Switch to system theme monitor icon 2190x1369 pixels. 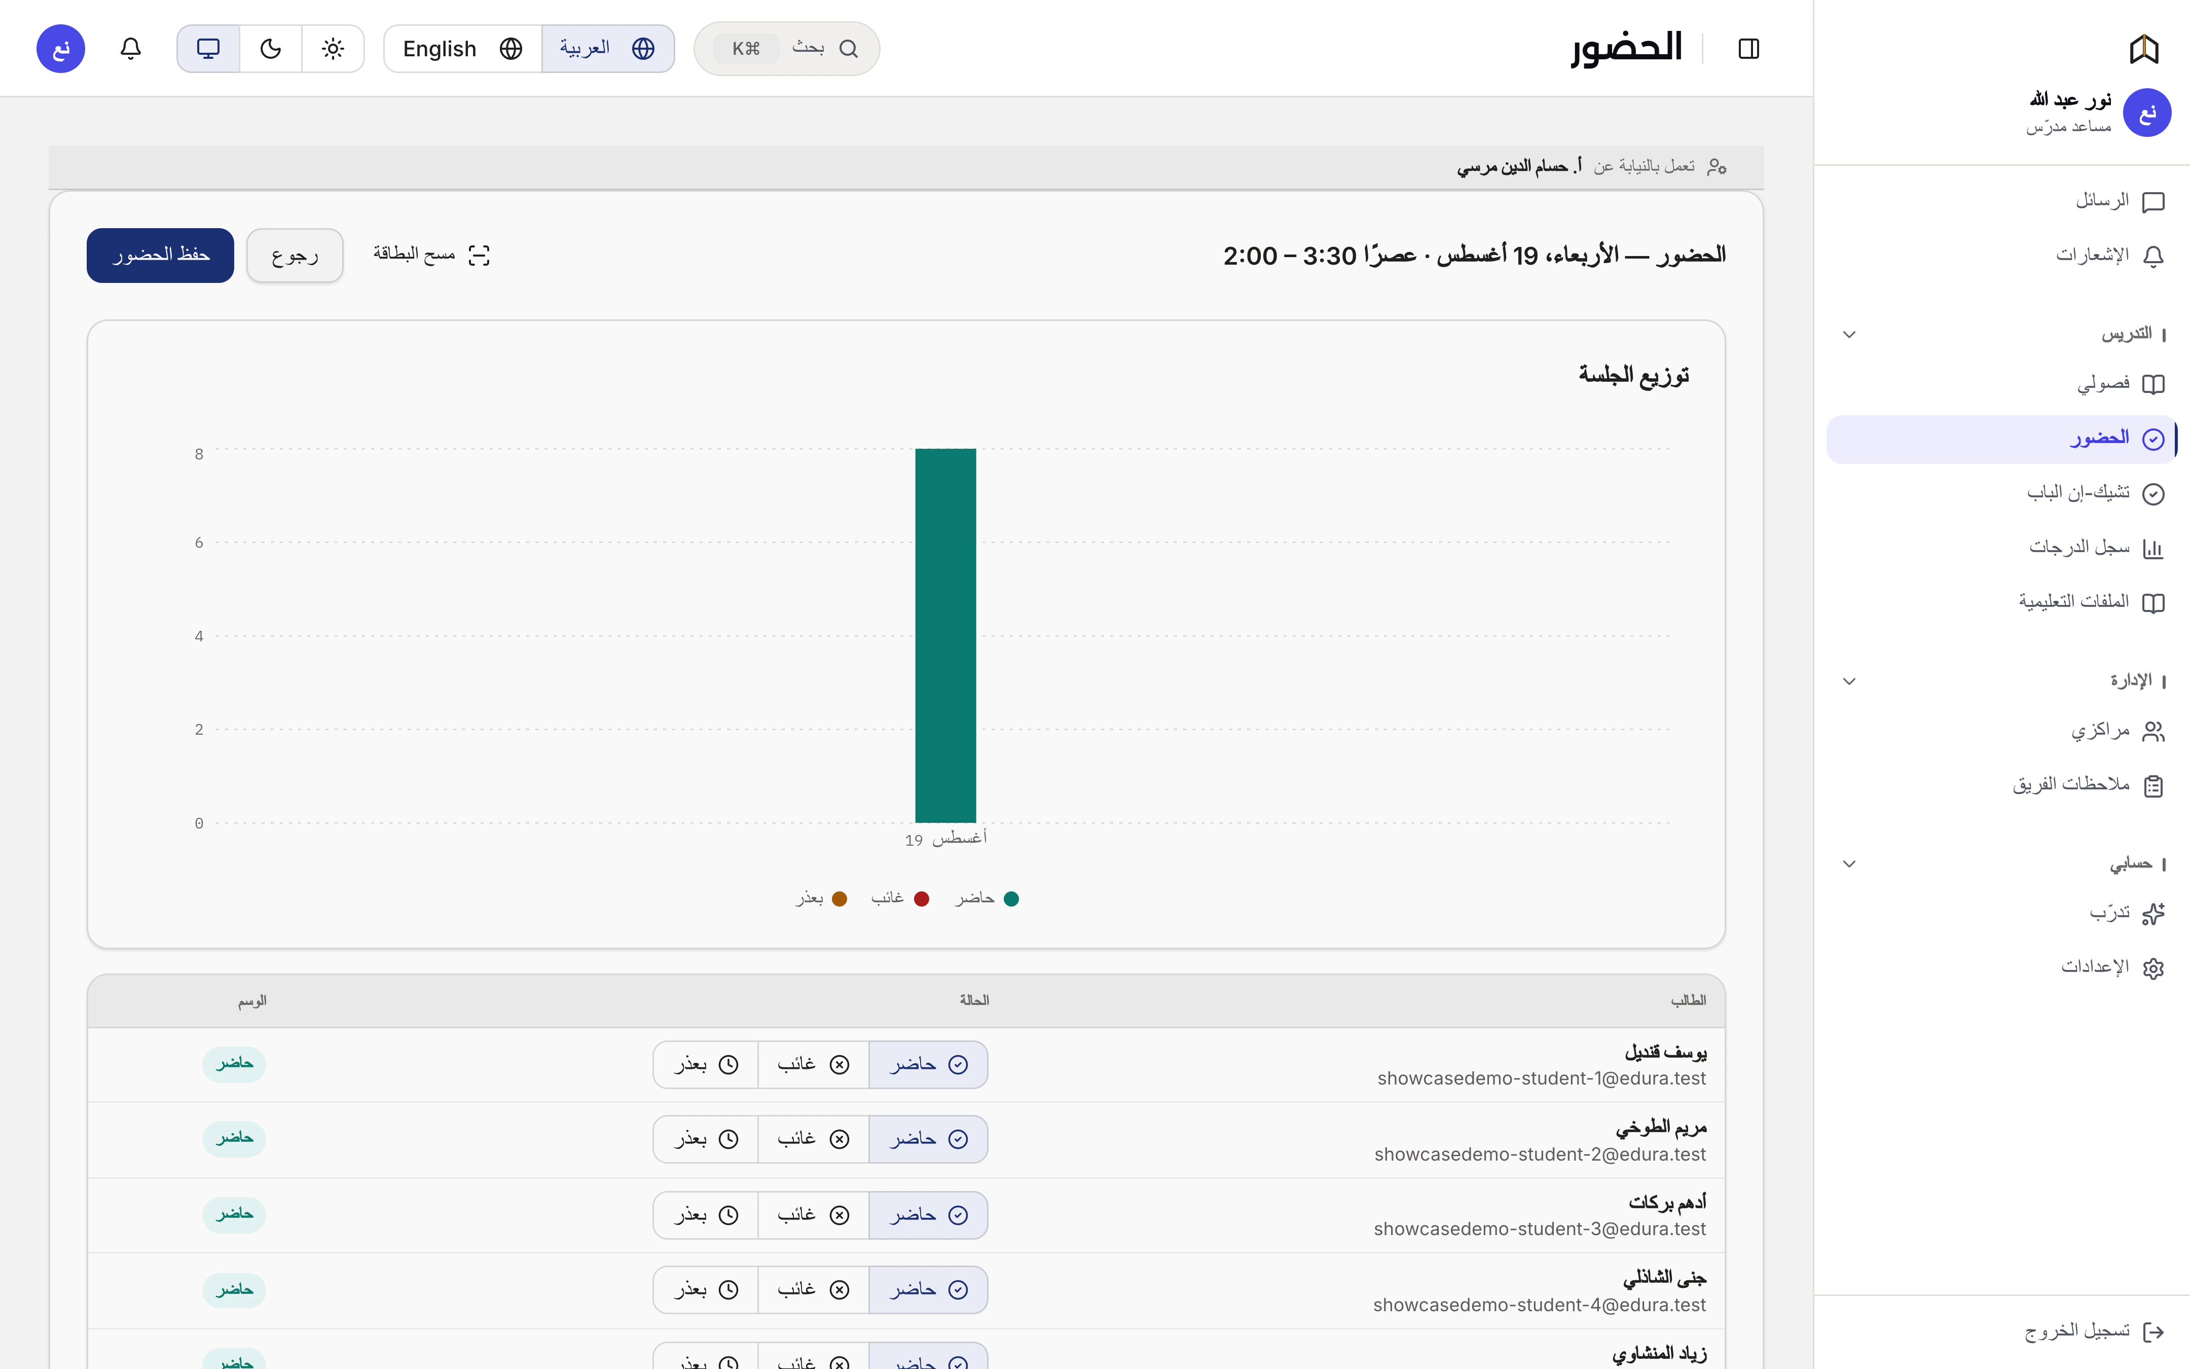[x=208, y=48]
